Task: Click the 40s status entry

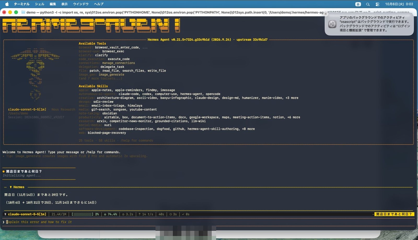Action: [x=161, y=214]
